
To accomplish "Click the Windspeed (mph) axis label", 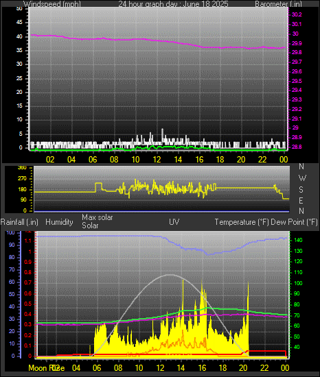I will click(52, 4).
